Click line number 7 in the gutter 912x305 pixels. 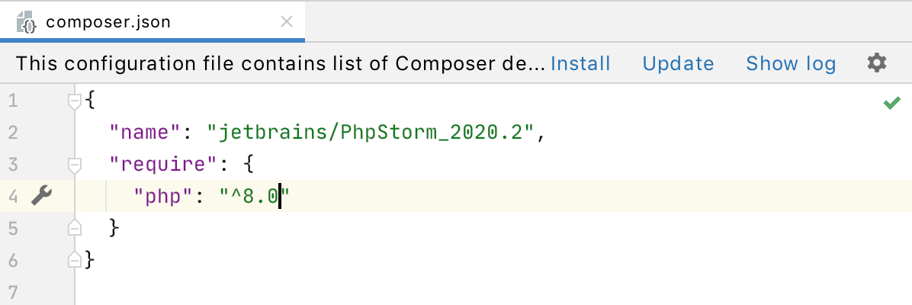click(x=14, y=291)
